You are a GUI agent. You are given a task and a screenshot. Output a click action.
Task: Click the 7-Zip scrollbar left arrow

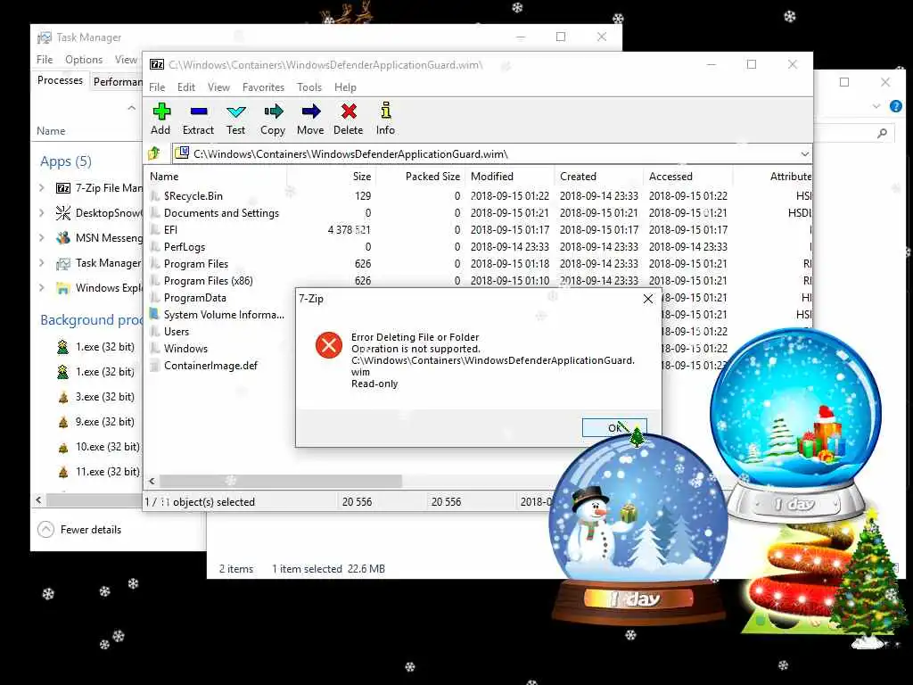pyautogui.click(x=152, y=481)
